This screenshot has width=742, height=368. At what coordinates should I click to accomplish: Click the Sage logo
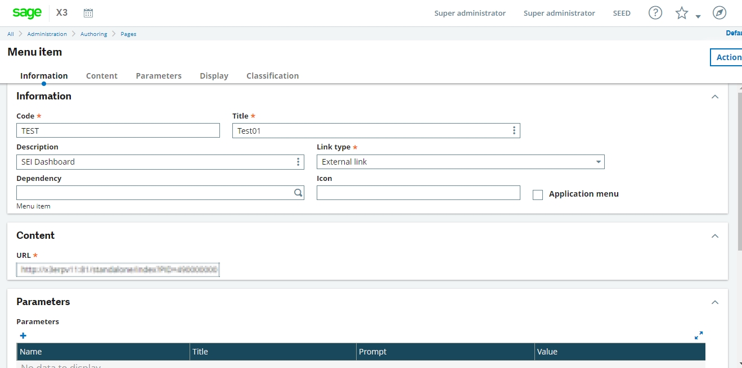click(26, 12)
